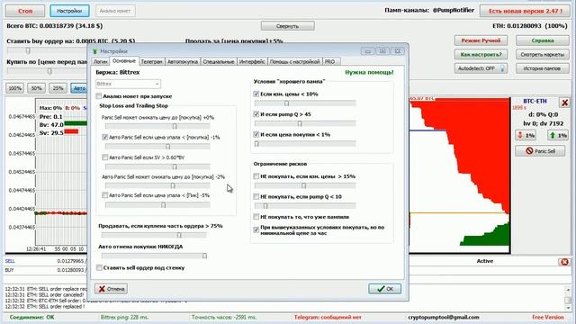Click the Bittrex ping status entry
Image resolution: width=576 pixels, height=324 pixels.
coord(124,317)
